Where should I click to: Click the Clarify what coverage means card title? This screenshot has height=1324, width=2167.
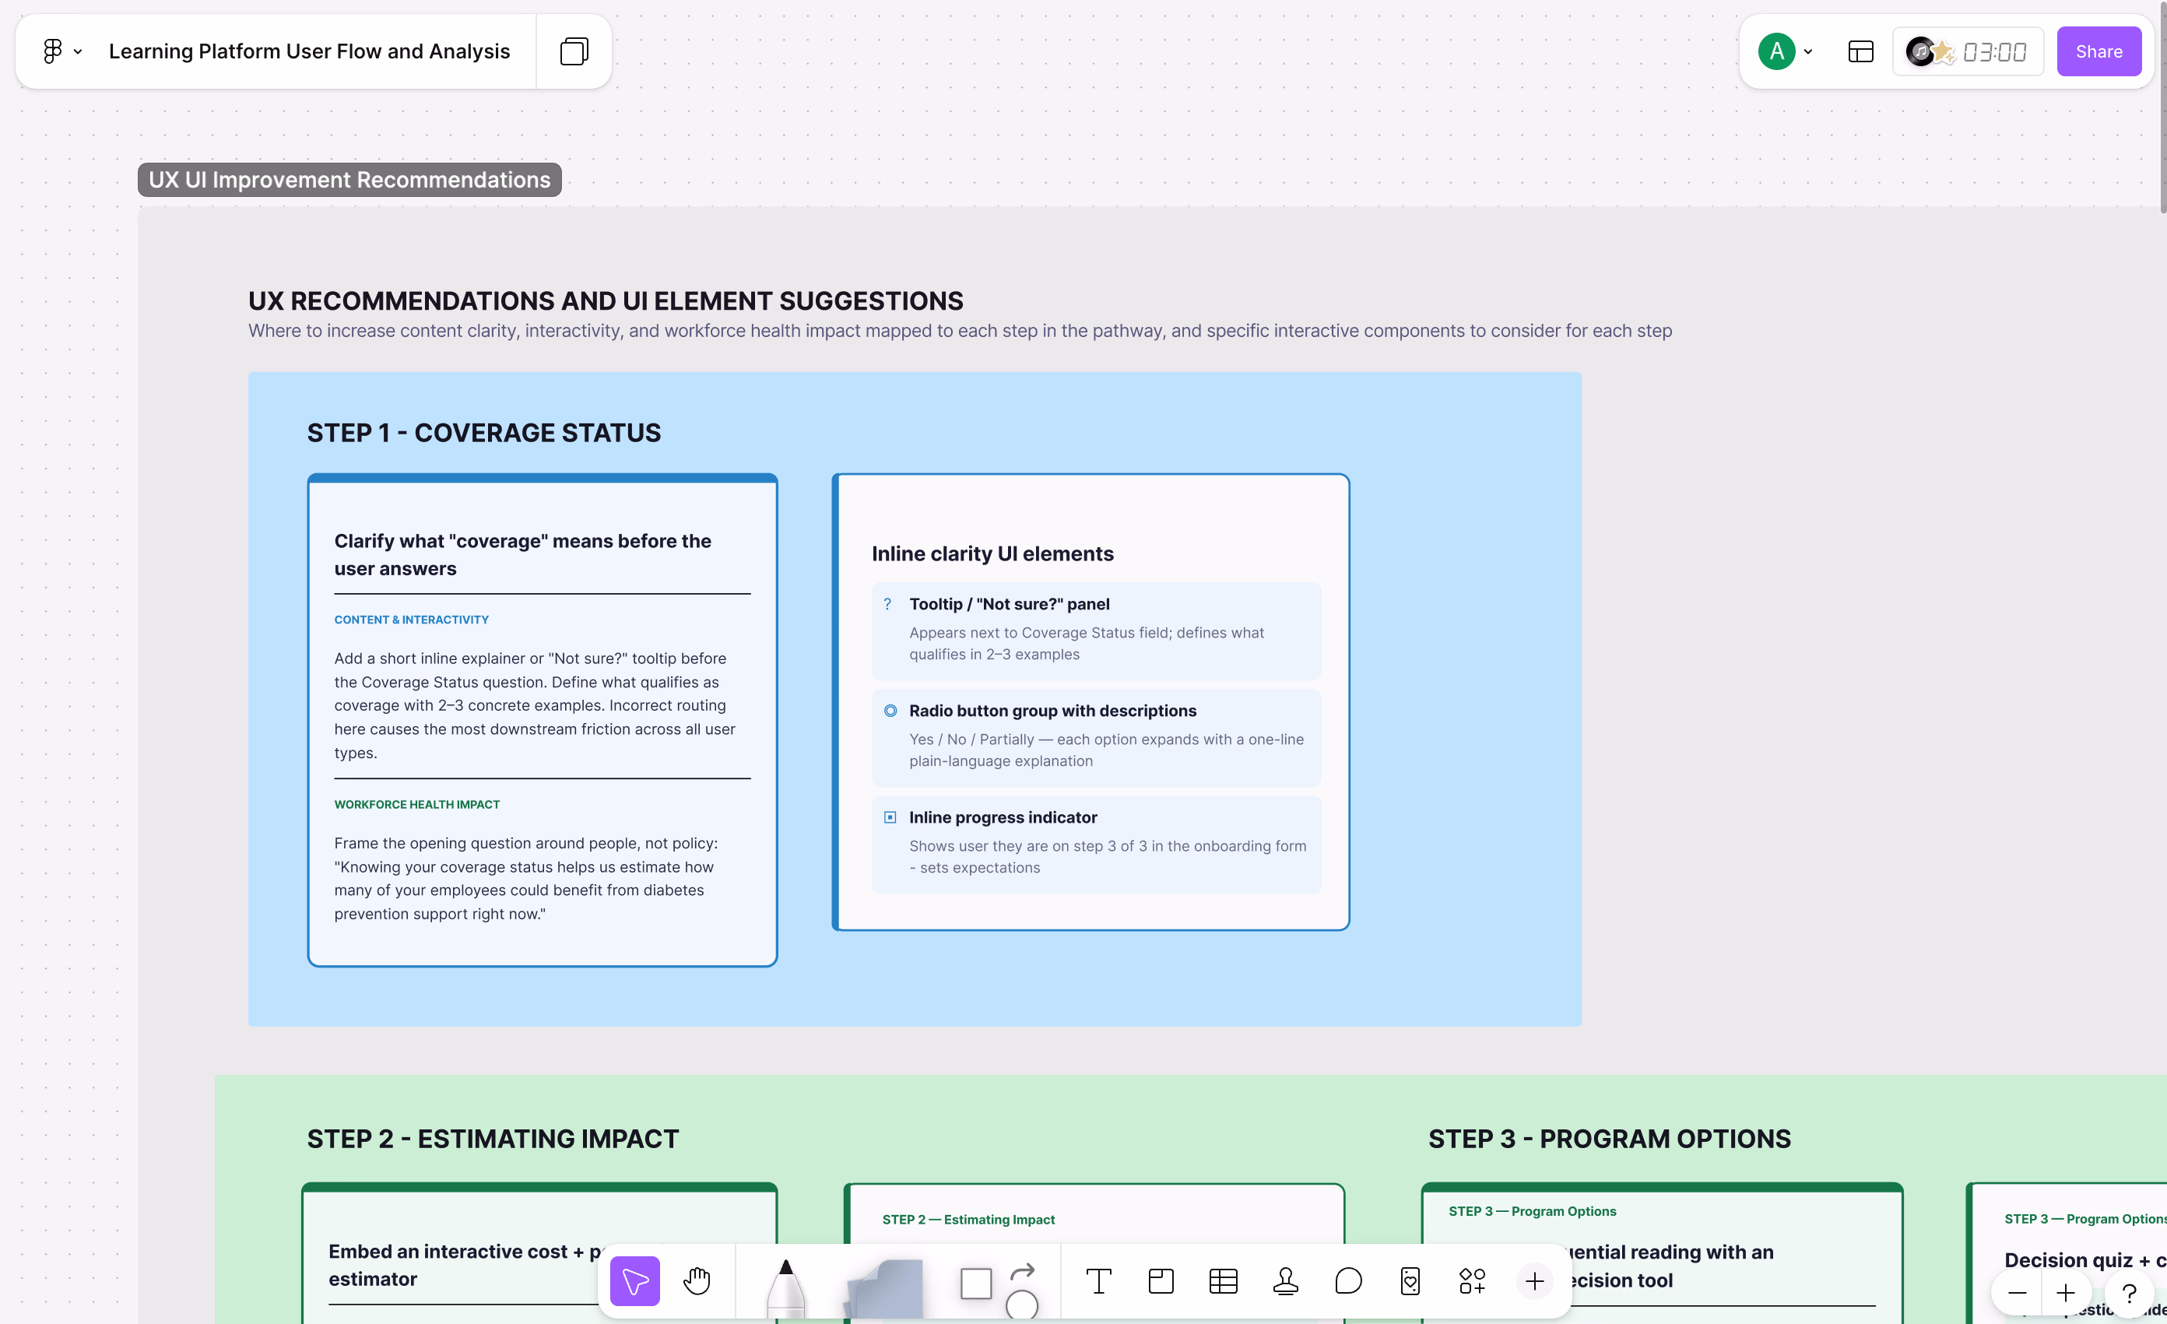522,555
